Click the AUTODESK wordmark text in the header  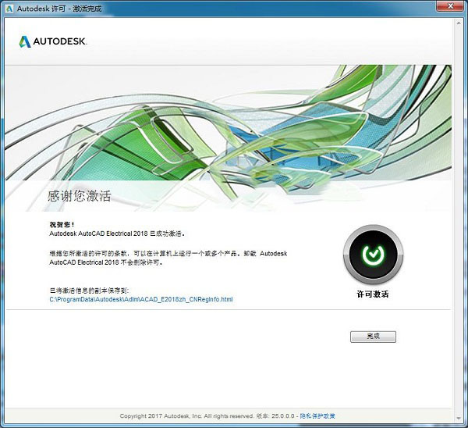60,41
